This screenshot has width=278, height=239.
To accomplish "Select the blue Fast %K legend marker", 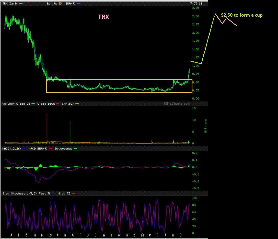I will tap(54, 193).
